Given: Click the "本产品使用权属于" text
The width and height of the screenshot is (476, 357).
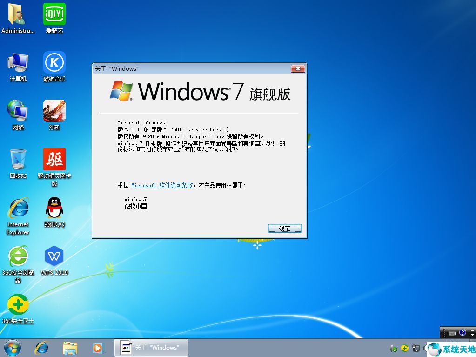Looking at the screenshot, I should (221, 185).
